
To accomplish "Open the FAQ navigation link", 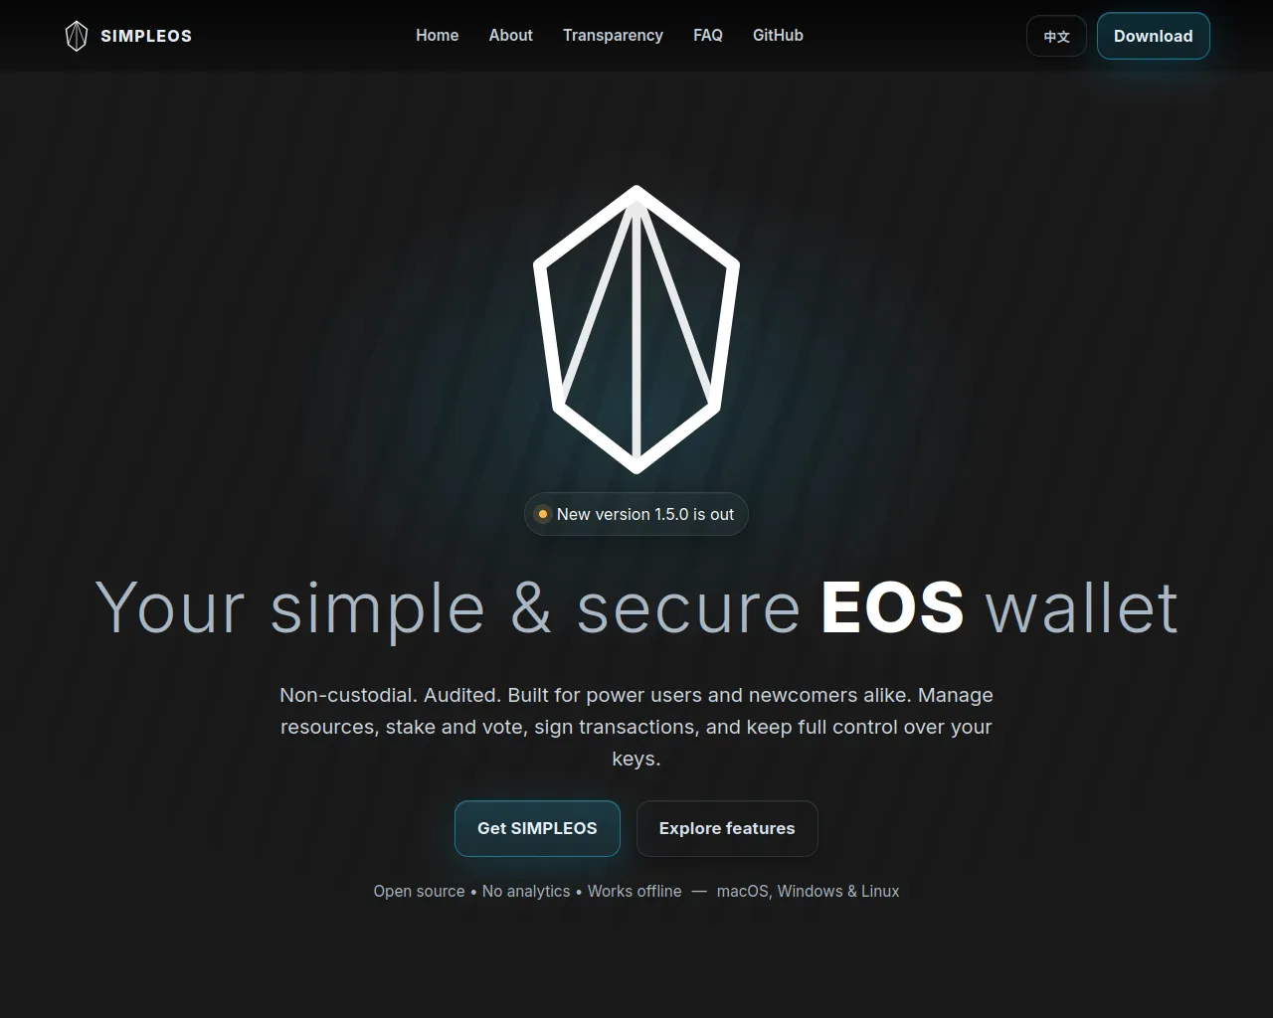I will pos(708,35).
